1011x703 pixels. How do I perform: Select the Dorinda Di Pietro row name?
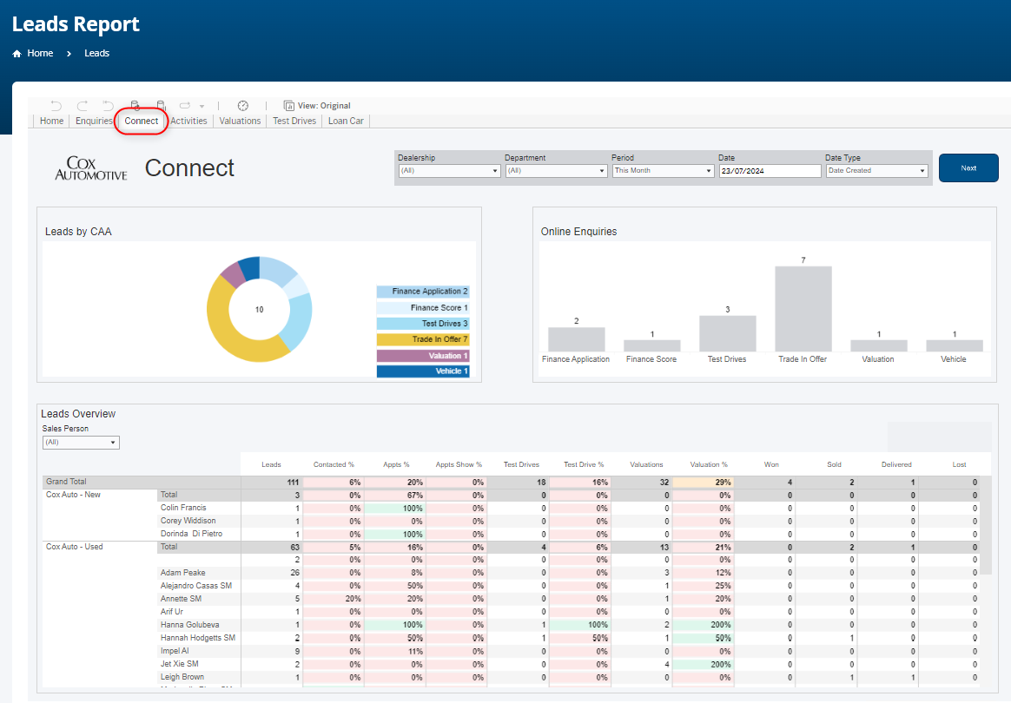[191, 534]
